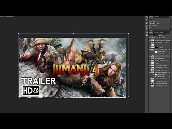Select the black mask thumbnail of Layer 1
This screenshot has height=129, width=172.
click(157, 47)
